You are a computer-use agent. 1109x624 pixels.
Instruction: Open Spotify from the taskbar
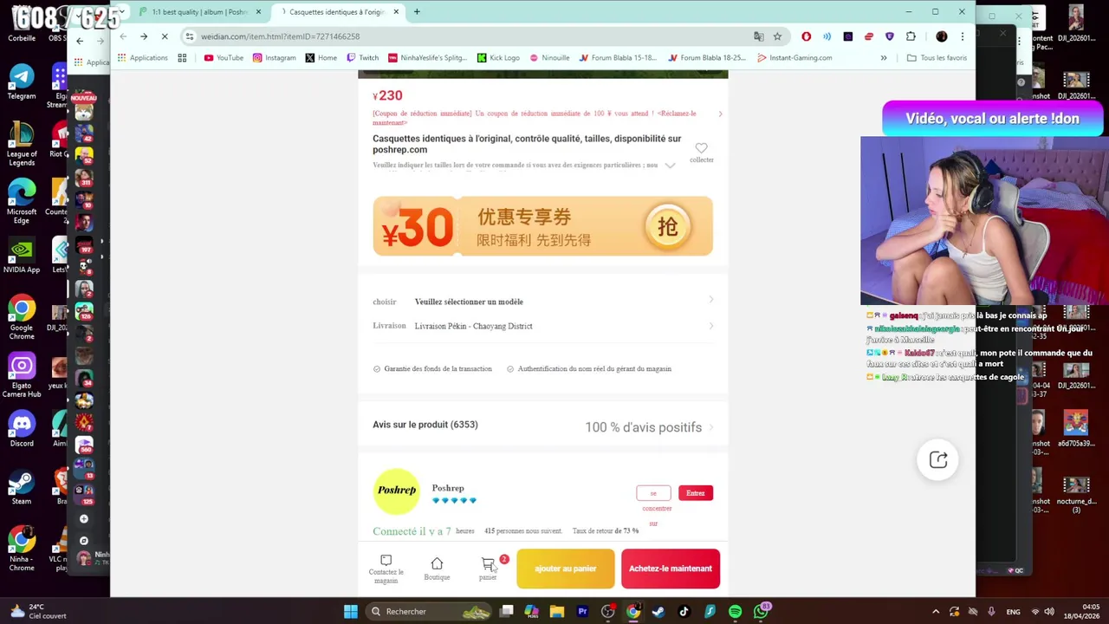pos(735,612)
